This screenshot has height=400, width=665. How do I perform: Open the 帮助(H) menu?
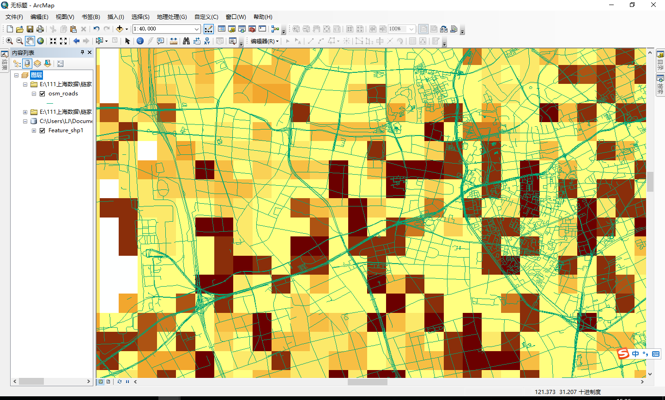point(263,17)
